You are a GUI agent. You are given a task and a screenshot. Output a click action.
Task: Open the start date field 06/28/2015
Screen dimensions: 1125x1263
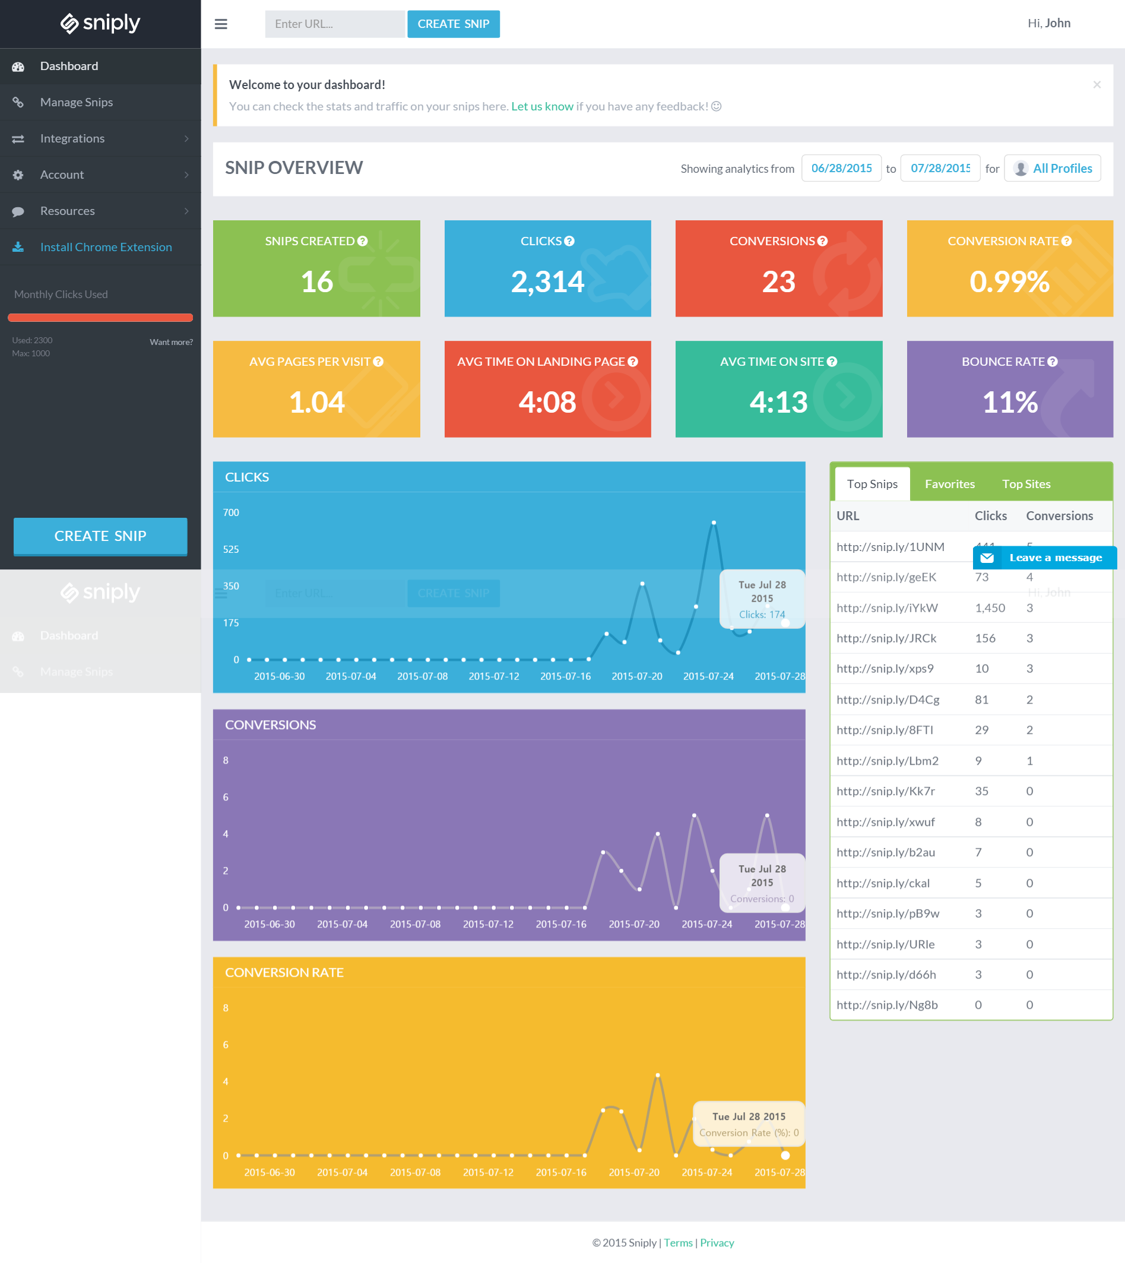pyautogui.click(x=841, y=168)
